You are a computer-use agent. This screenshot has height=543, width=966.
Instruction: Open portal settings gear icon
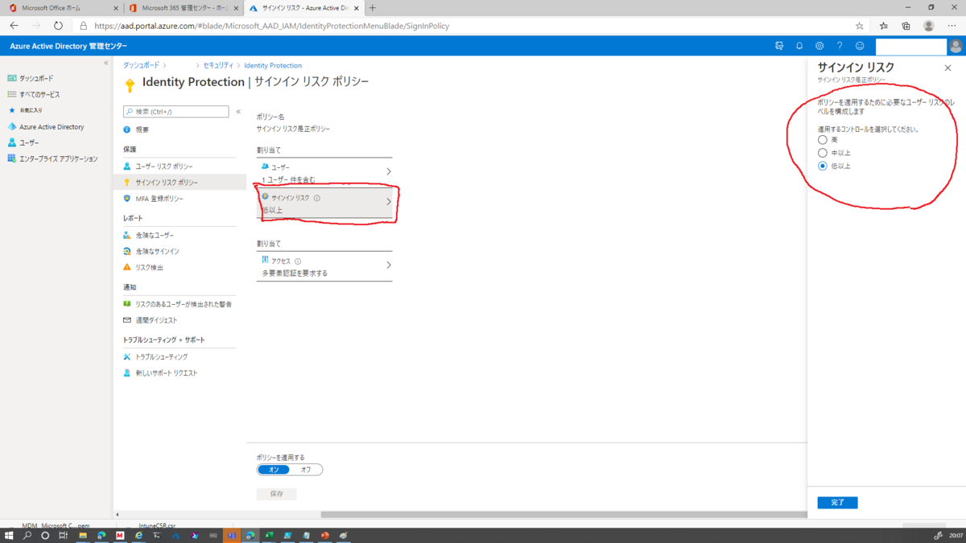819,46
